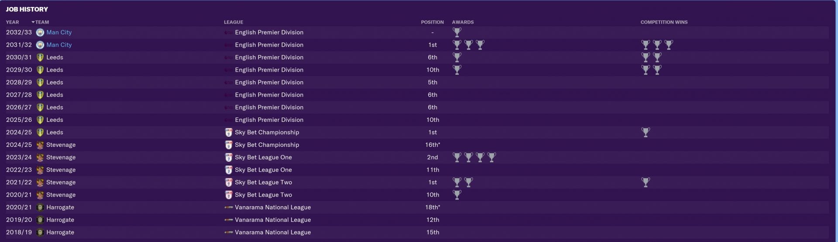Screen dimensions: 838x242
Task: Click the Sky Bet logo in 2021/22 row
Action: coord(228,183)
